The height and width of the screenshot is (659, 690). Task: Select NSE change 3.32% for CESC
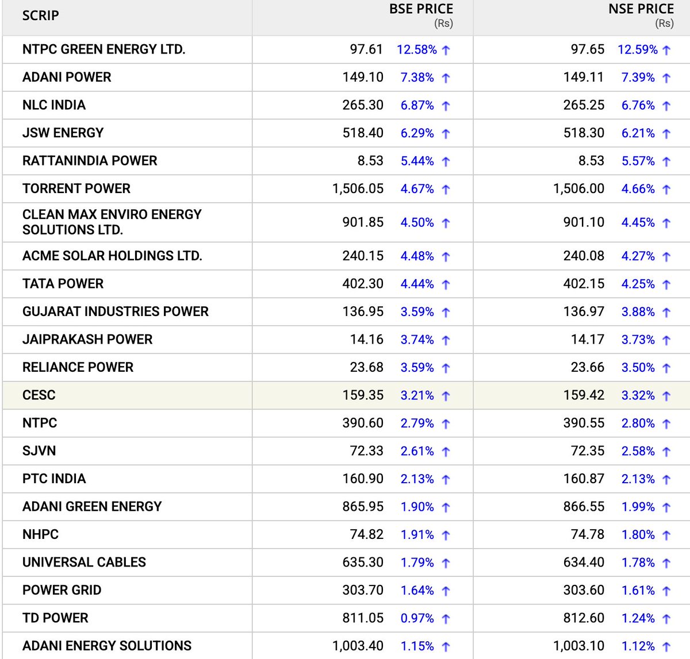click(x=638, y=395)
